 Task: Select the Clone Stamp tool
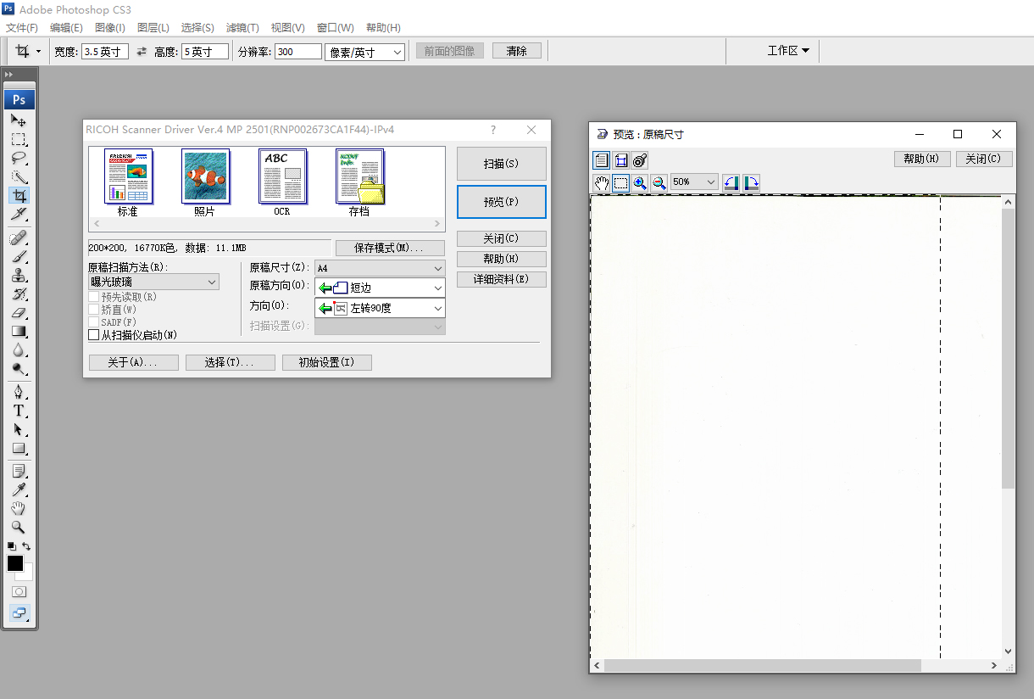point(19,275)
